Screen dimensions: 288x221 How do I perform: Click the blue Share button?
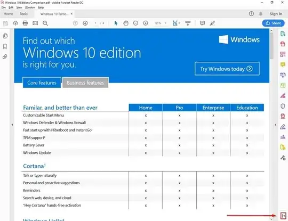click(273, 23)
